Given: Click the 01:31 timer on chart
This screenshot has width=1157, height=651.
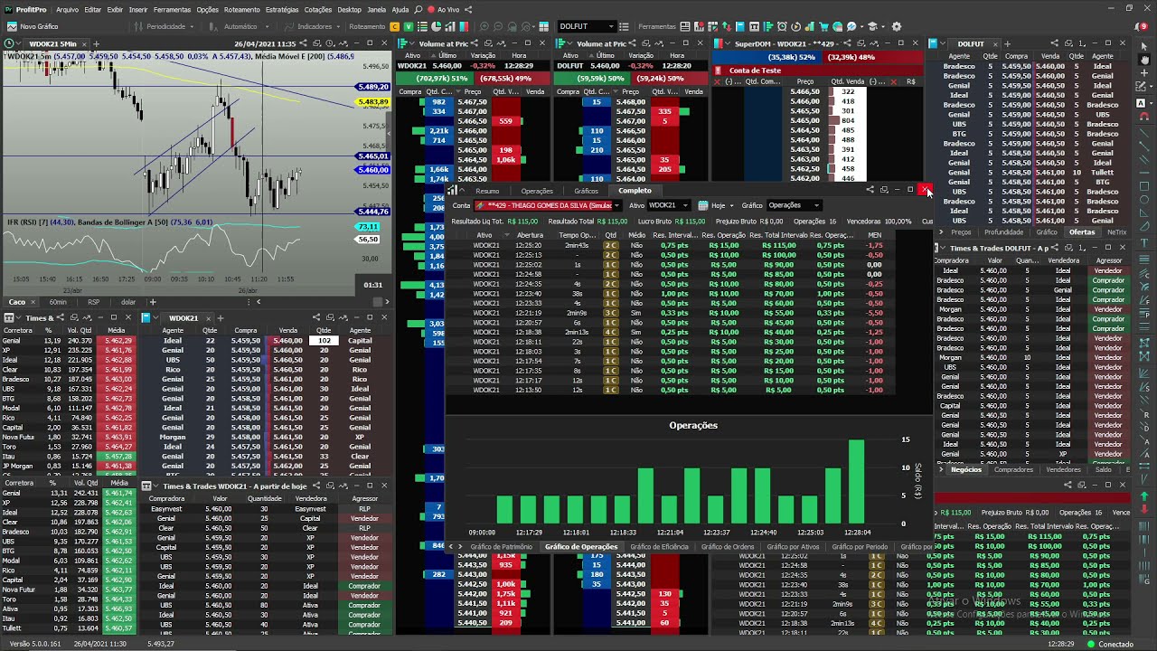Looking at the screenshot, I should point(373,285).
